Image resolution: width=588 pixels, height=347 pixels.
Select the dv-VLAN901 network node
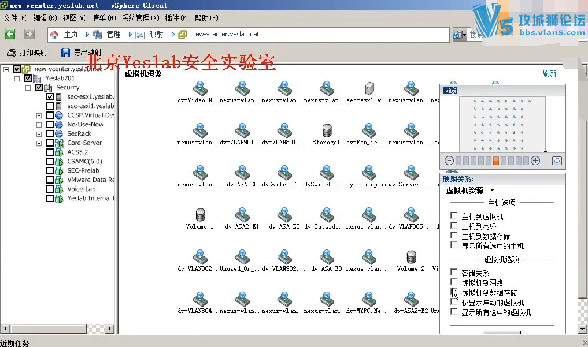pyautogui.click(x=242, y=130)
